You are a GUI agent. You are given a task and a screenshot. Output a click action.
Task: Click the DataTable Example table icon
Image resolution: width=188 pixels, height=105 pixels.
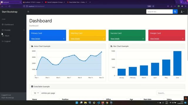tap(32, 87)
